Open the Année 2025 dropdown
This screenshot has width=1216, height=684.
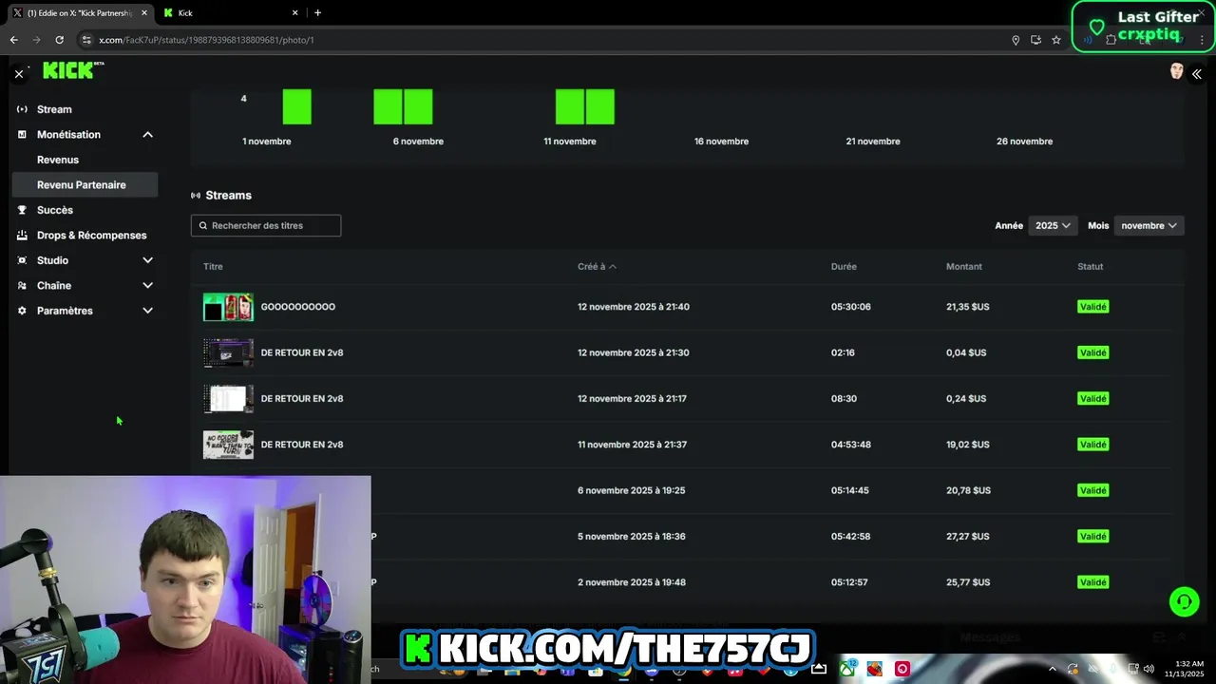click(x=1053, y=225)
